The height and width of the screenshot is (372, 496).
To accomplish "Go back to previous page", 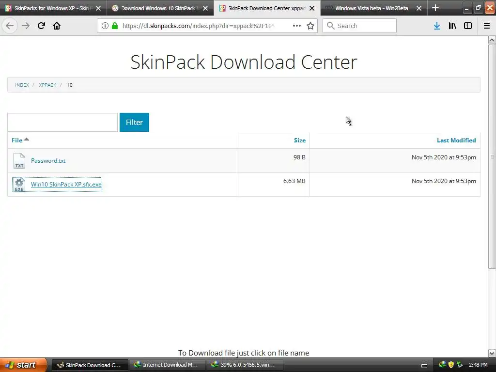I will pos(10,26).
